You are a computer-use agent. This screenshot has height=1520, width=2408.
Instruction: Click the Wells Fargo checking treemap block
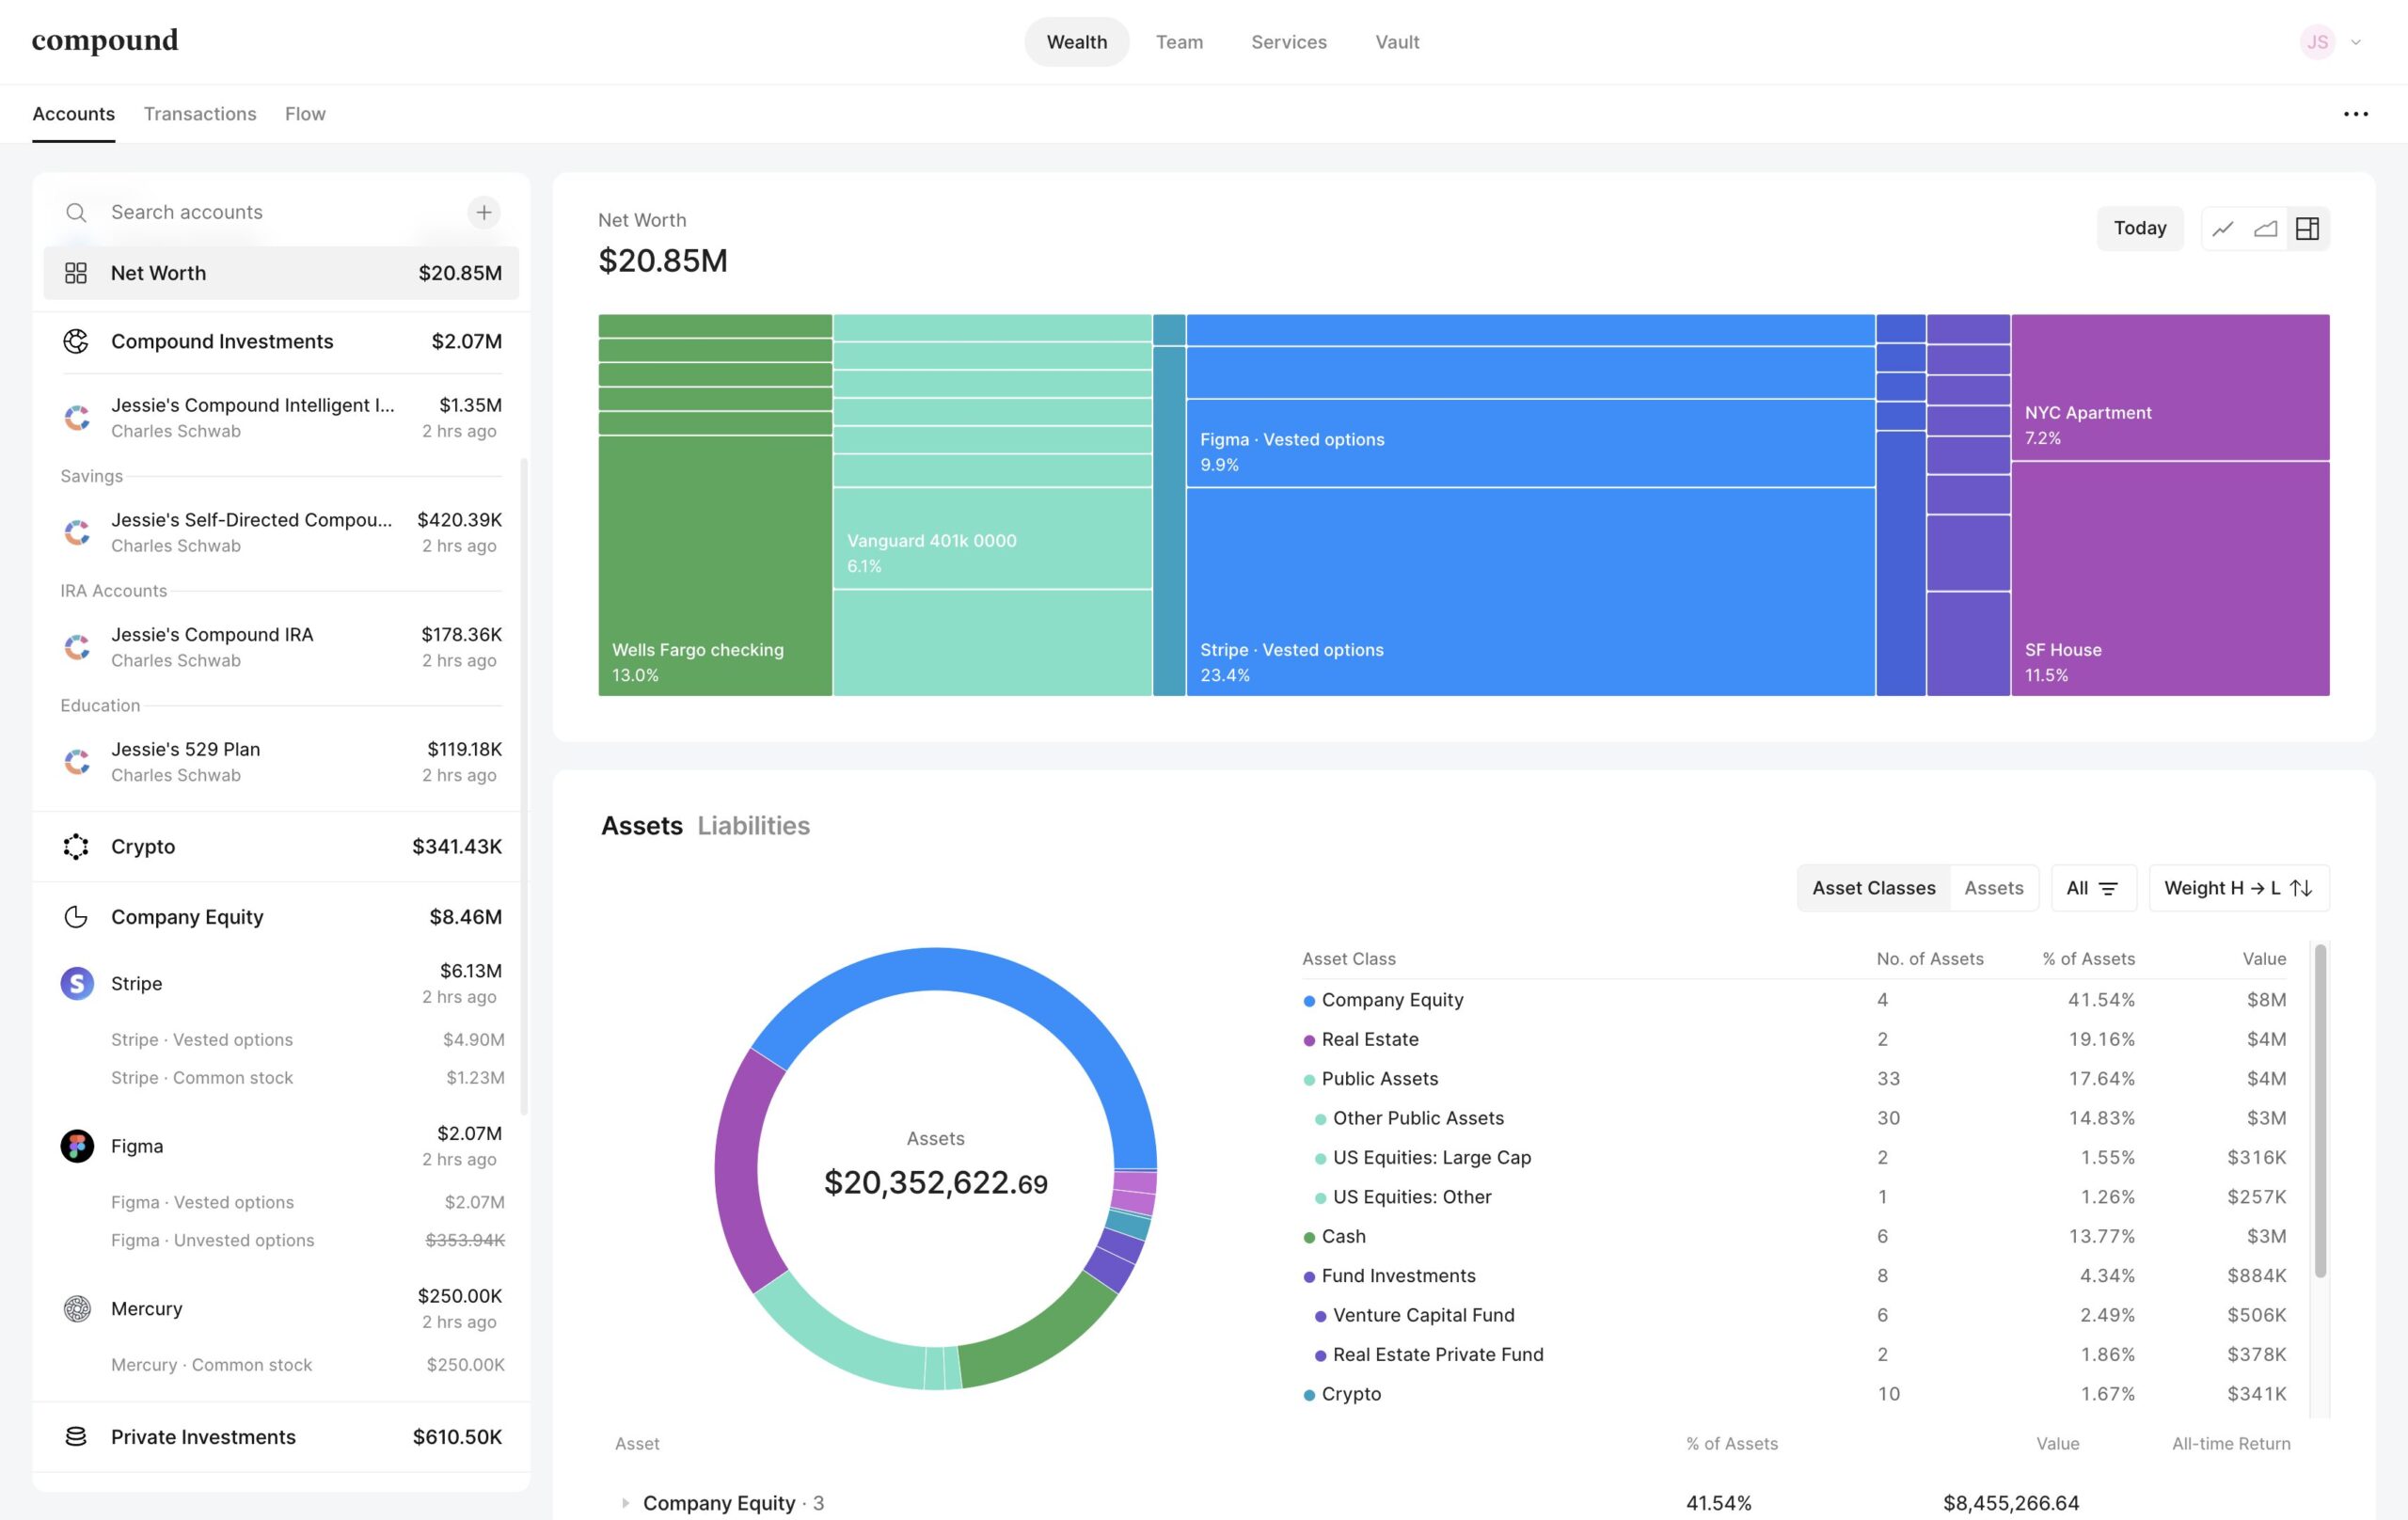[x=715, y=566]
